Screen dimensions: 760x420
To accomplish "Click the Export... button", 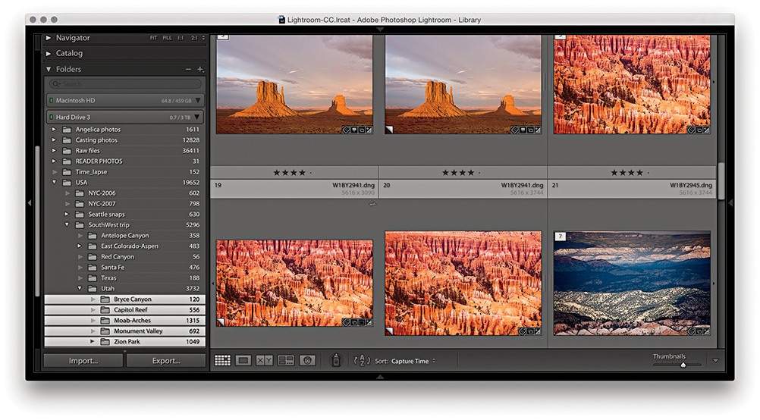I will tap(166, 361).
